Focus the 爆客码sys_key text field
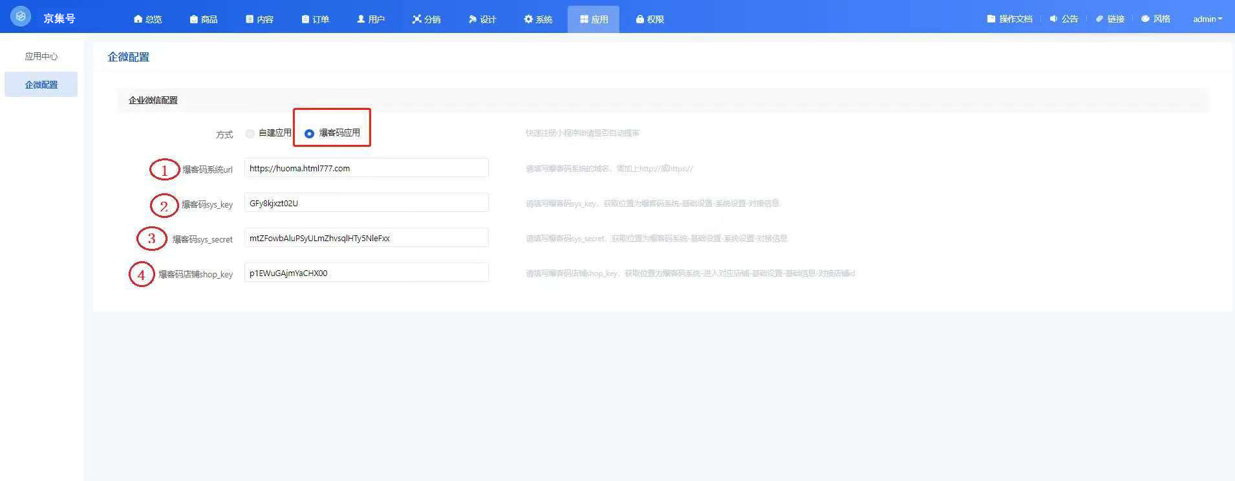 tap(366, 203)
